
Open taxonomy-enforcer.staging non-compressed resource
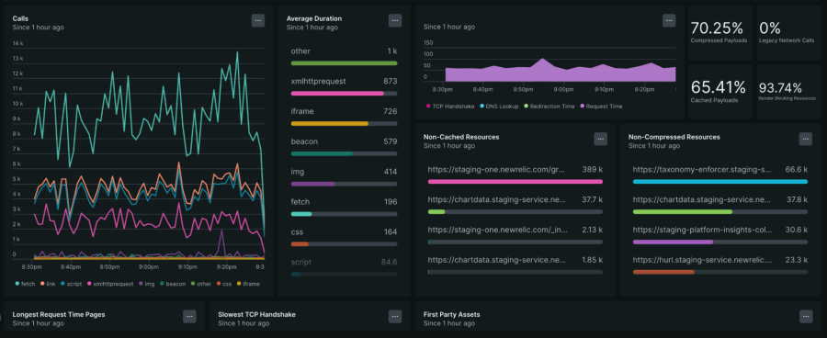click(719, 175)
